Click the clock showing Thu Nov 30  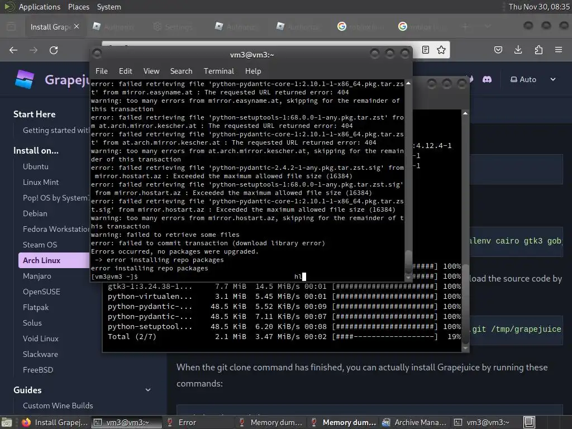tap(539, 7)
